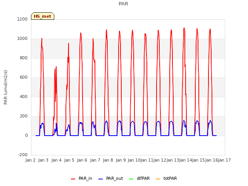248x186 pixels.
Task: Click the 800 y-axis tick label
Action: 24,58
